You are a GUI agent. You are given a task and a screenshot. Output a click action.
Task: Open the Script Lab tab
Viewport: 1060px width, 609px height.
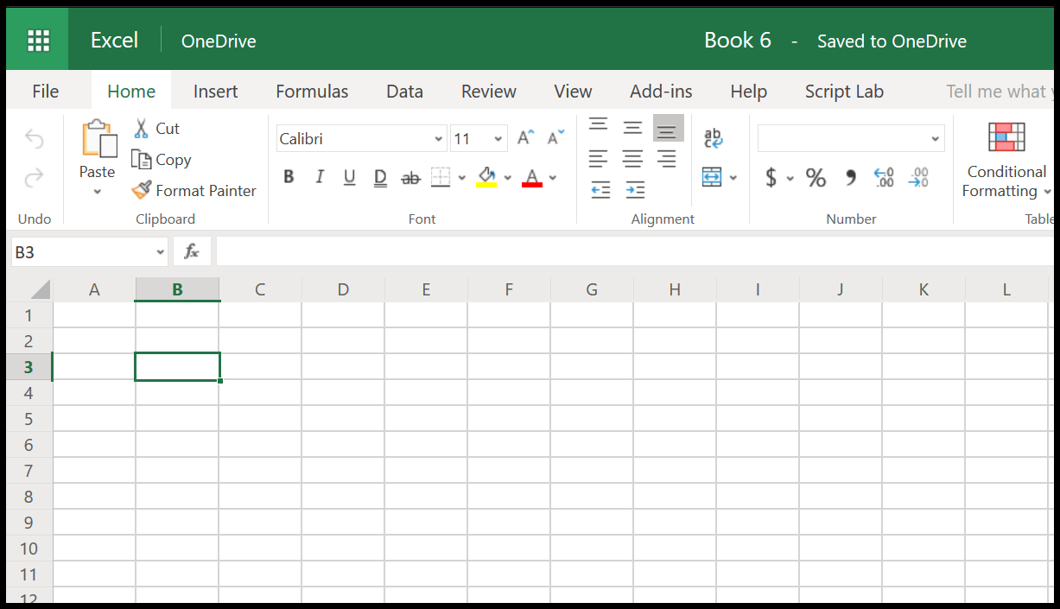(x=844, y=91)
